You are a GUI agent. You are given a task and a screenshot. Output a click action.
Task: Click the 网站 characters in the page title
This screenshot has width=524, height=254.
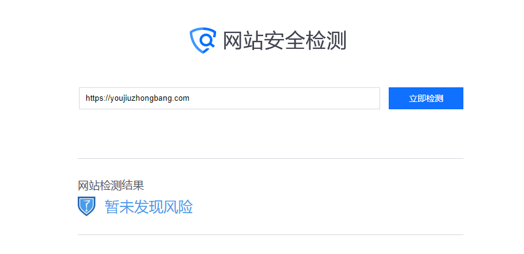tap(243, 40)
